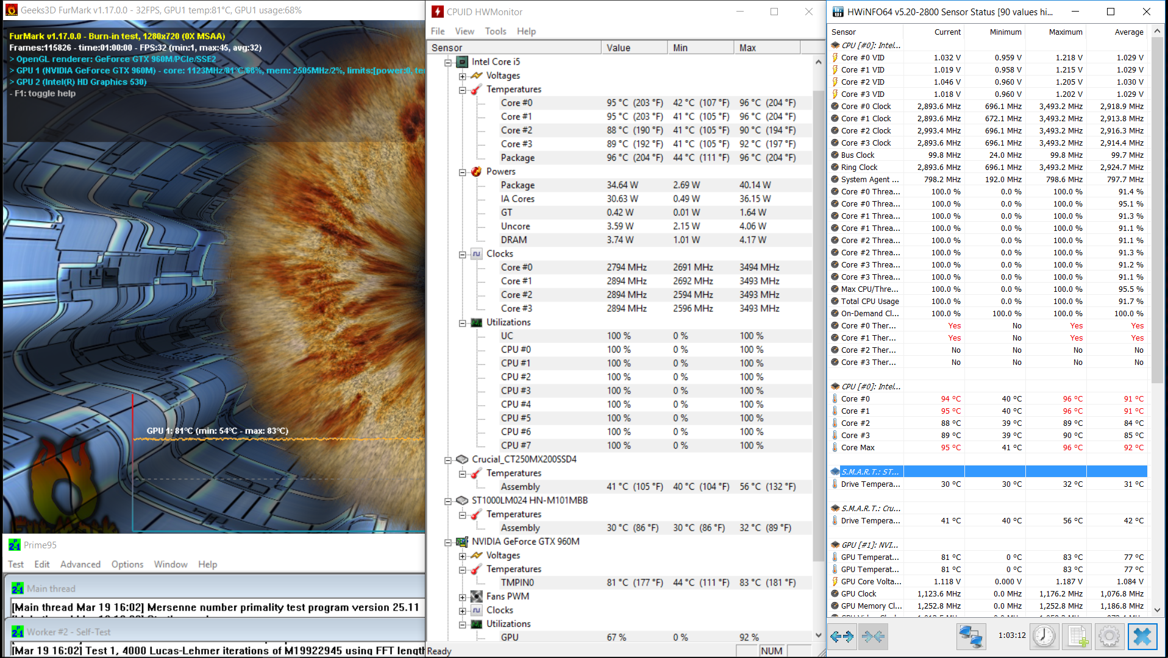This screenshot has height=658, width=1168.
Task: Click the HWMonitor vertical scrollbar down arrow
Action: click(819, 635)
